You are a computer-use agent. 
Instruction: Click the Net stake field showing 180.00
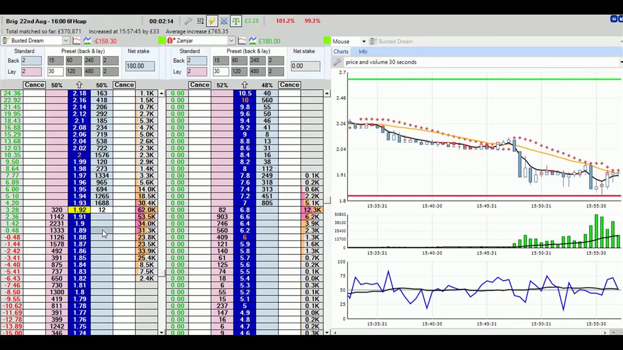(140, 66)
